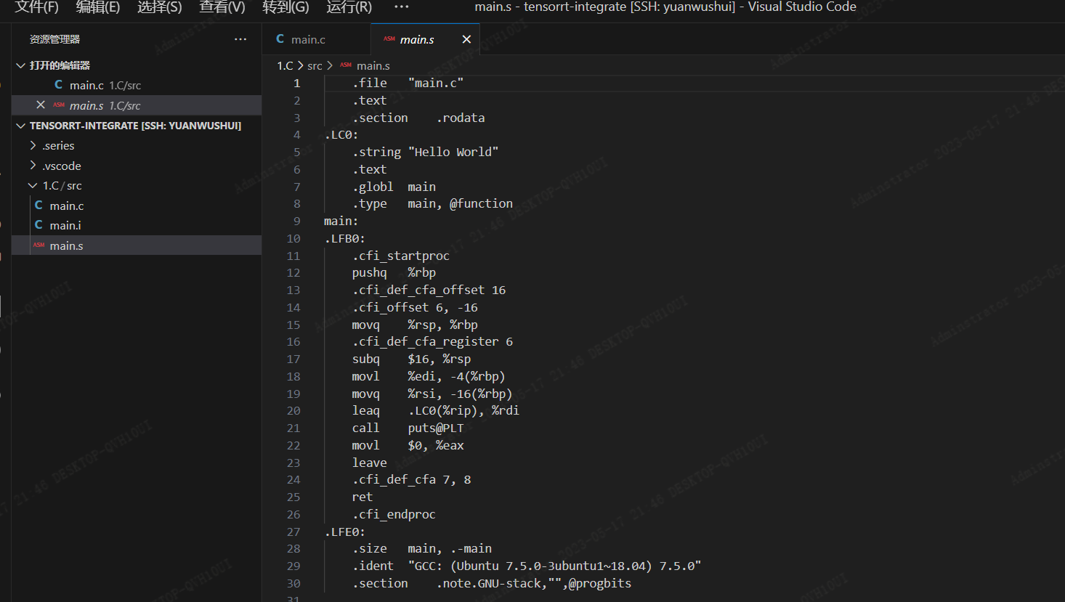Image resolution: width=1065 pixels, height=602 pixels.
Task: Click the '.cfi_startproc' directive
Action: (401, 256)
